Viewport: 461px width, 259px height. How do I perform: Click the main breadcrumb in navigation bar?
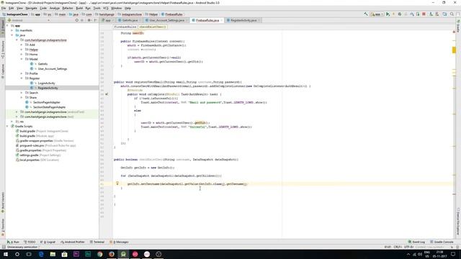click(x=61, y=14)
